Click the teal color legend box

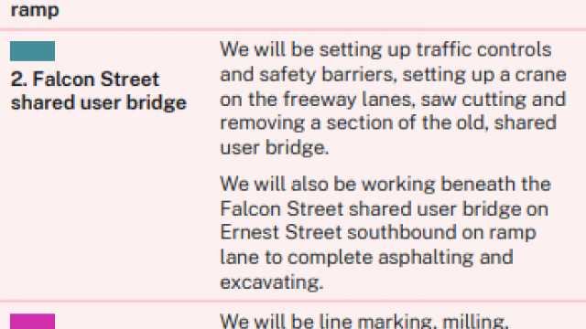[33, 51]
